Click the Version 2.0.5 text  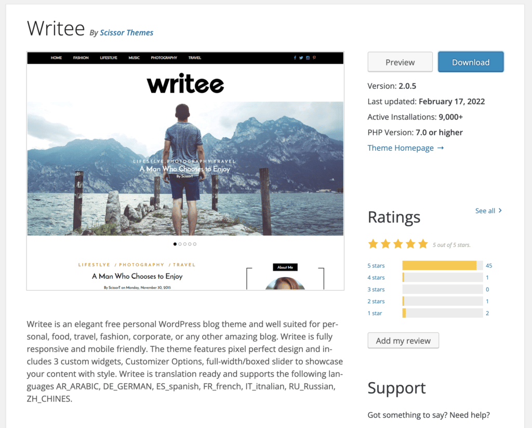coord(392,86)
